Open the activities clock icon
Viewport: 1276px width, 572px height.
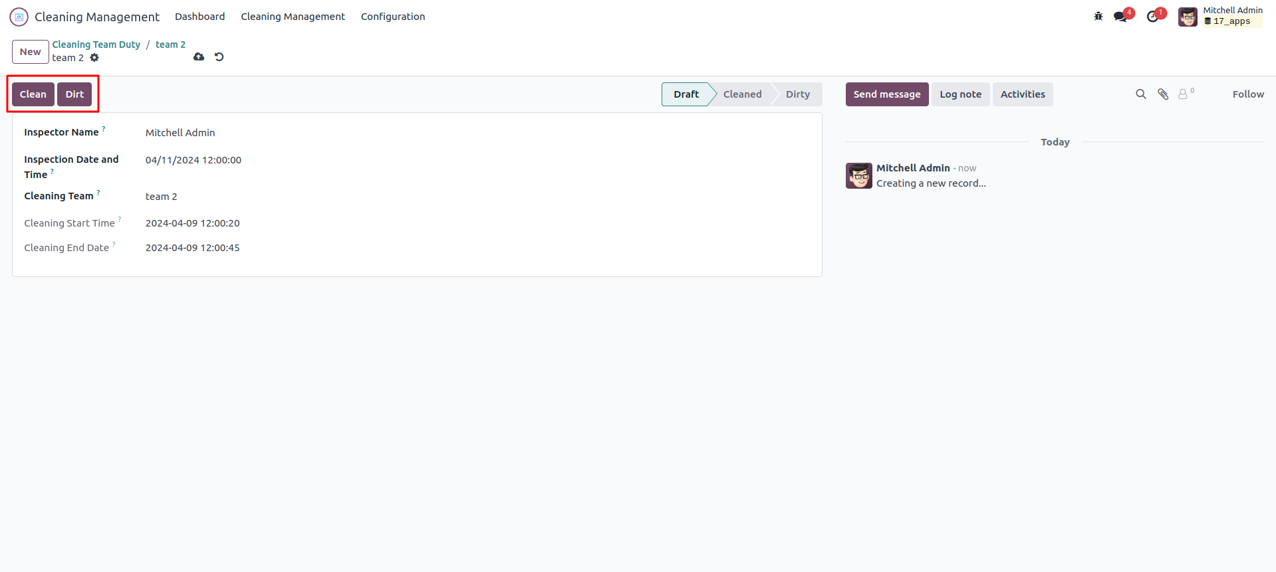pos(1153,17)
